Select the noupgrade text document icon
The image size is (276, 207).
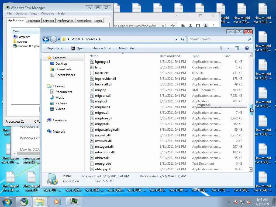click(x=92, y=164)
